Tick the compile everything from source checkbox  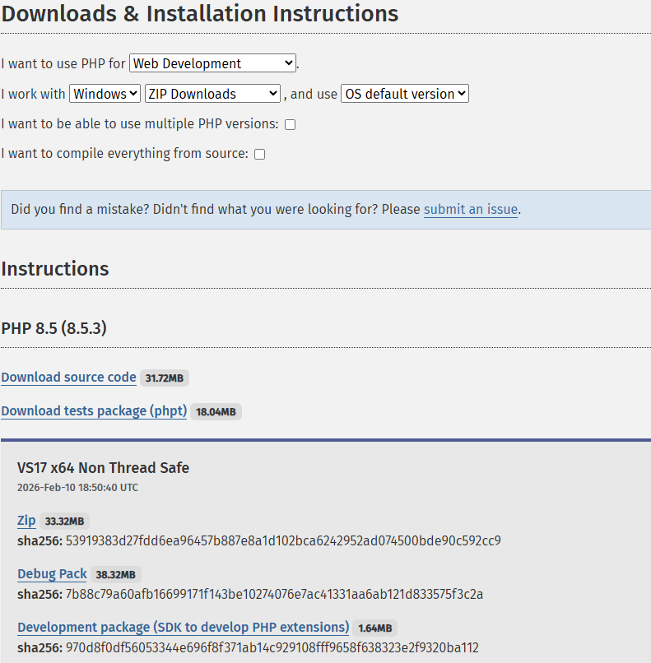pos(259,154)
